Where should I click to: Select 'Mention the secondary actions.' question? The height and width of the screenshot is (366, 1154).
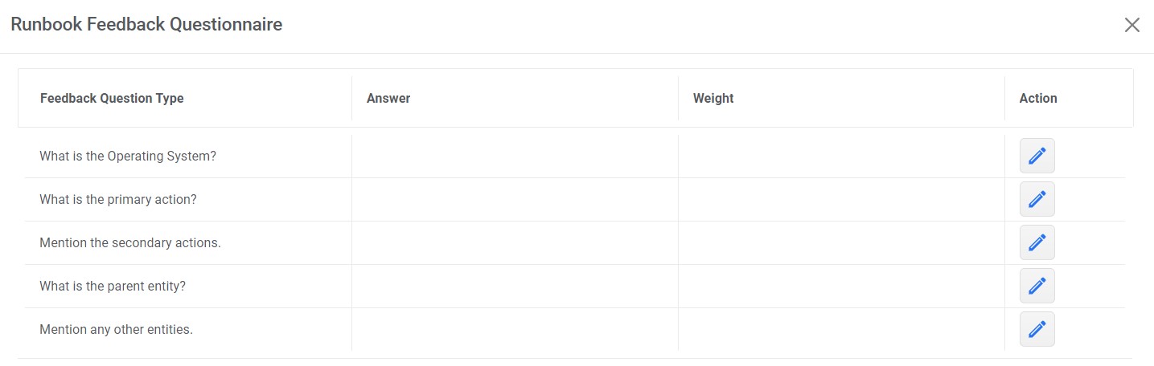click(x=130, y=242)
